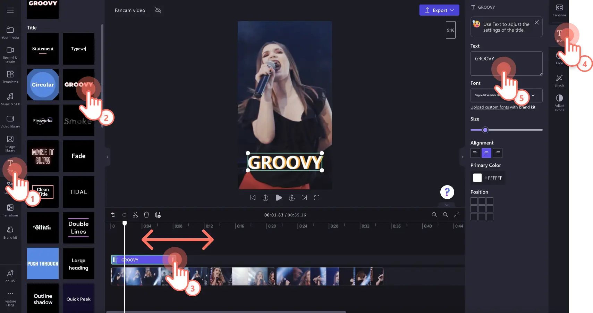This screenshot has width=593, height=313.
Task: Click the Fancam video project name
Action: tap(130, 10)
